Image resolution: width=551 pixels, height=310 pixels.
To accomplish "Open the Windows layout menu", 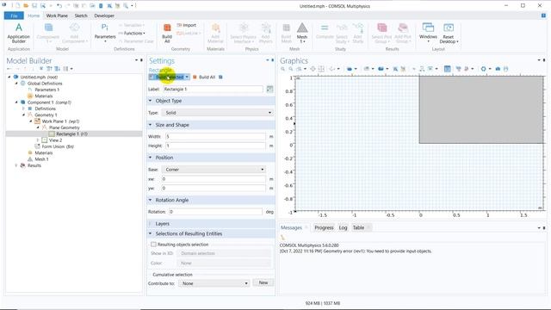I will click(428, 33).
